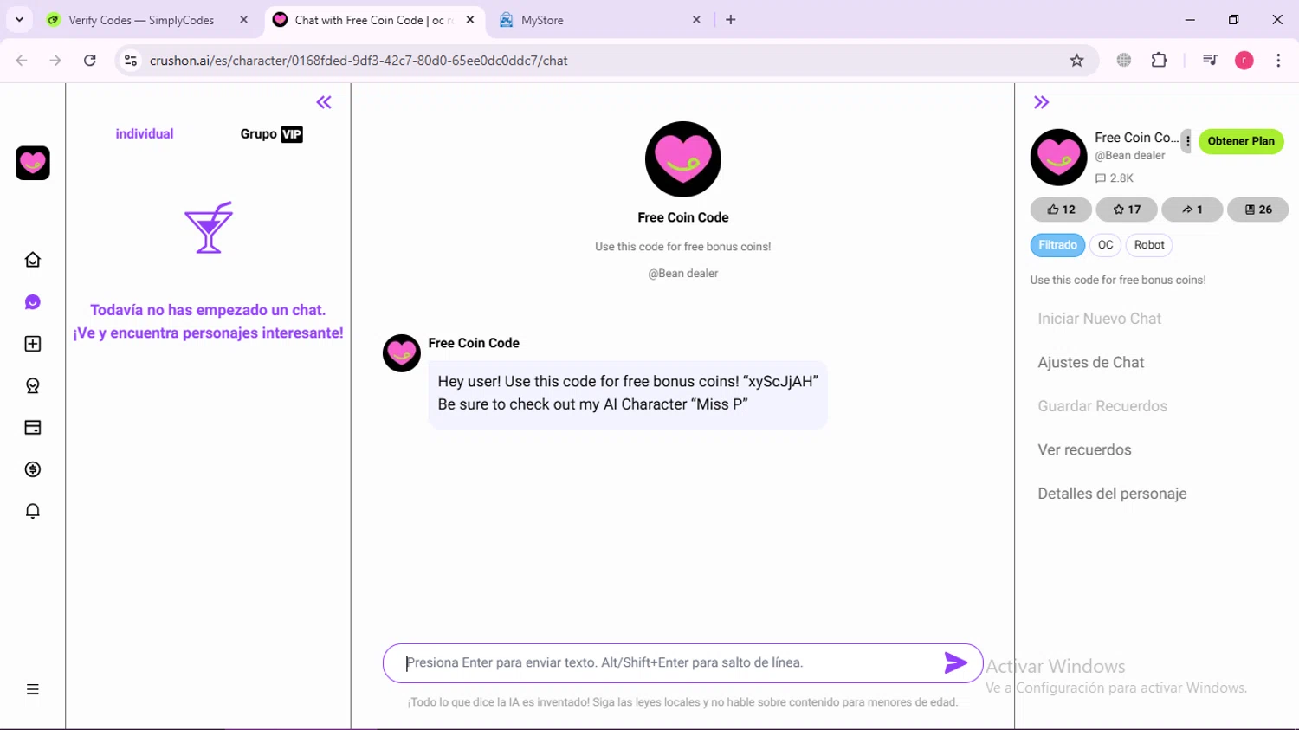1299x730 pixels.
Task: Collapse the right character panel chevrons
Action: pyautogui.click(x=1041, y=102)
